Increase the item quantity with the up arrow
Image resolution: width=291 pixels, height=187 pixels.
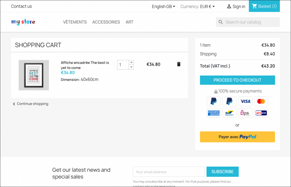[131, 62]
